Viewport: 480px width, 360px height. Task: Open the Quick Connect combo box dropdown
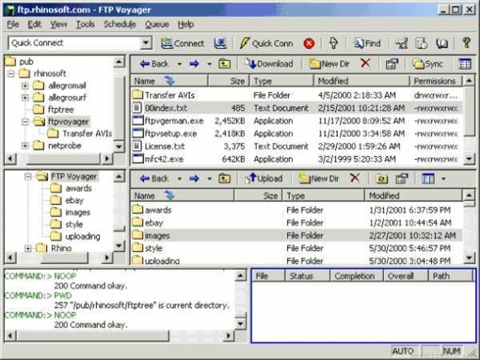click(x=147, y=43)
